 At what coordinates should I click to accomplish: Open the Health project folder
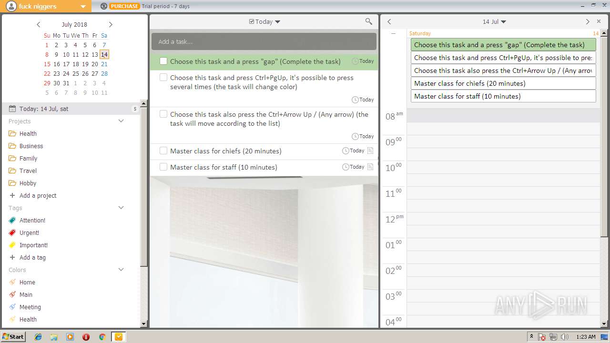pos(28,133)
